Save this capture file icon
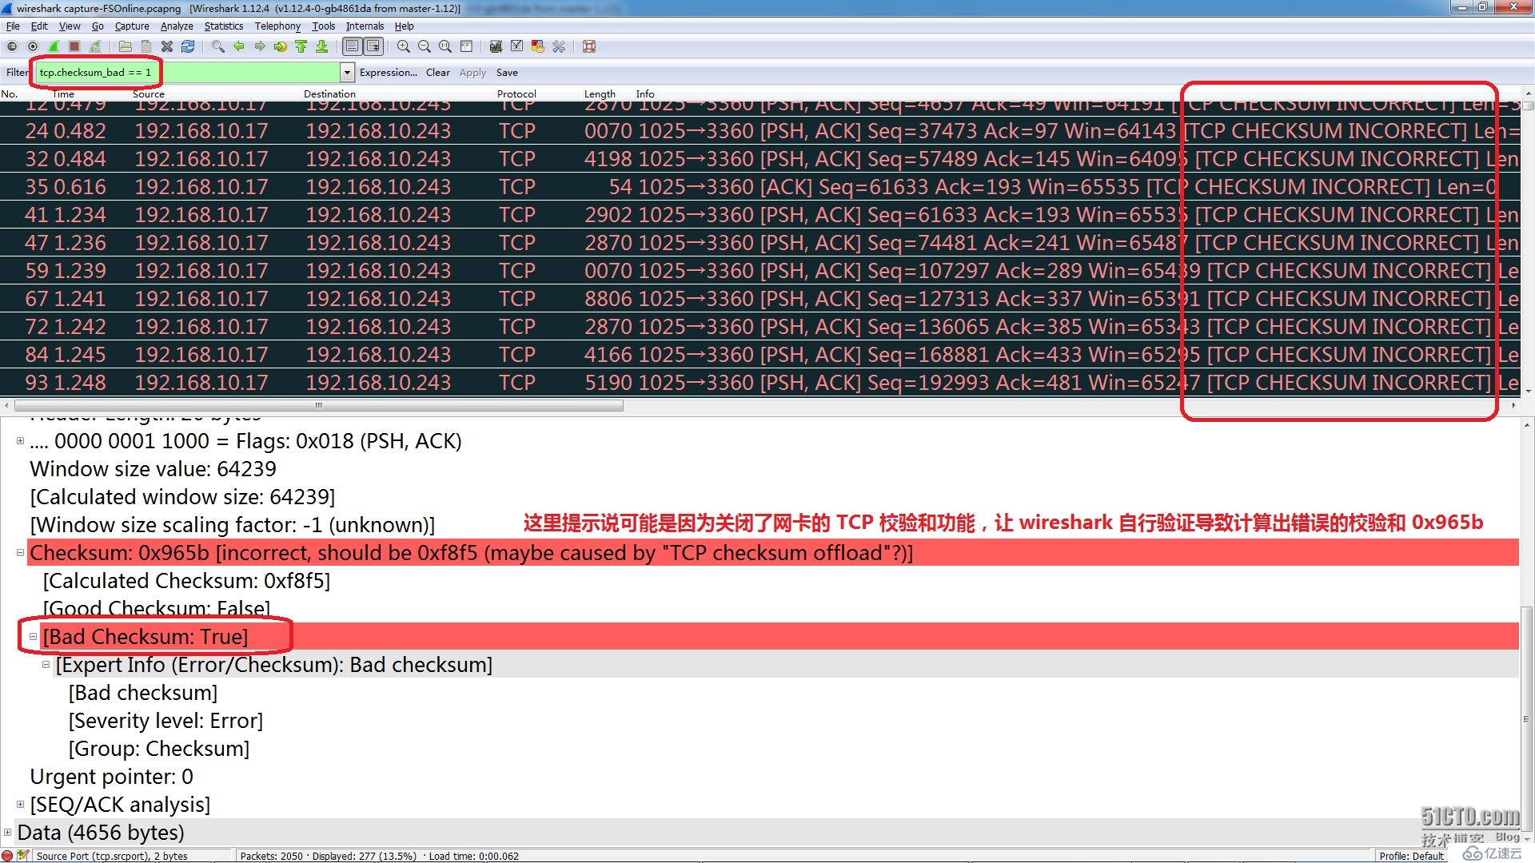The height and width of the screenshot is (863, 1535). (146, 46)
